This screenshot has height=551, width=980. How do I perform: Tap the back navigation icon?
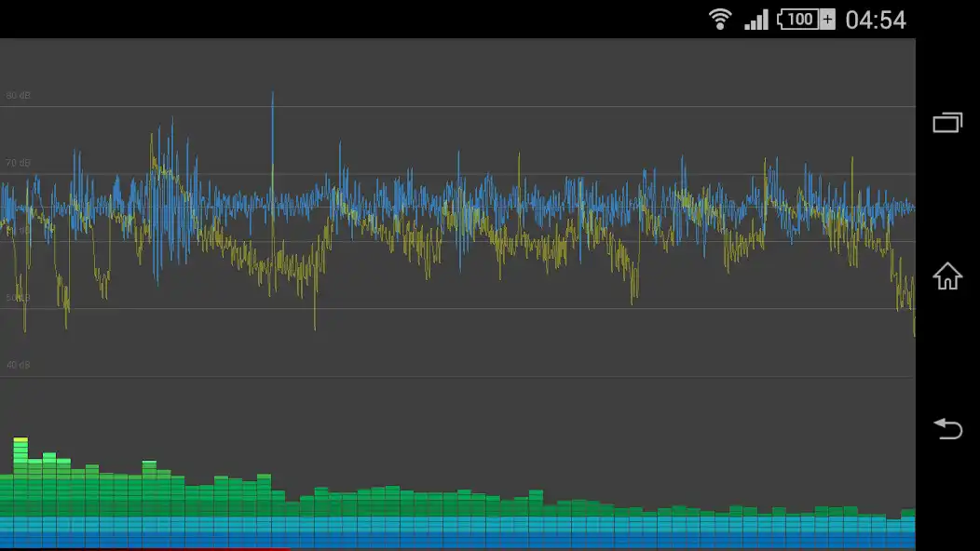pos(946,430)
